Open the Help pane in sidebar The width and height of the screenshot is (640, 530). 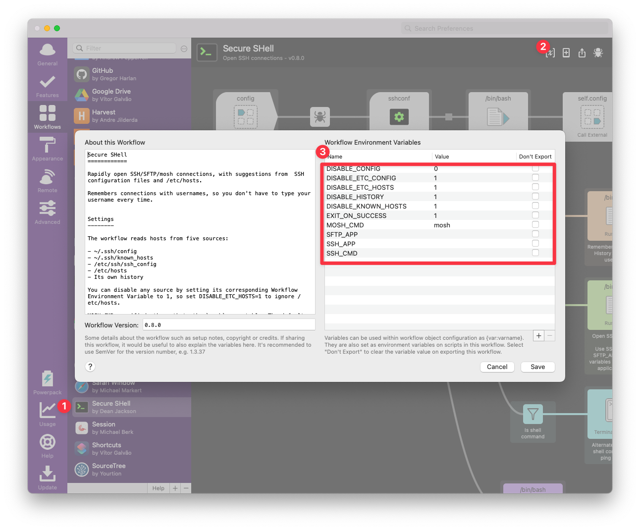(48, 446)
